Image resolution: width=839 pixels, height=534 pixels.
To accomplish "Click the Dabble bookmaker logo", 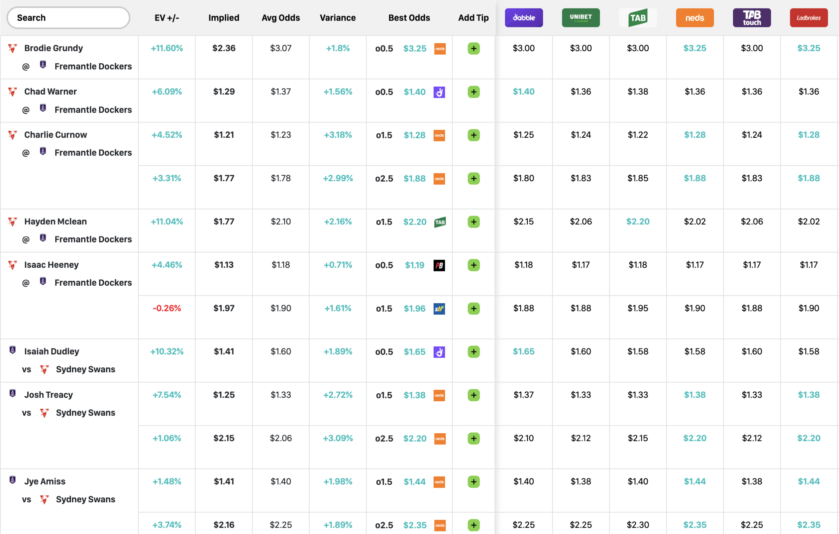I will [524, 18].
